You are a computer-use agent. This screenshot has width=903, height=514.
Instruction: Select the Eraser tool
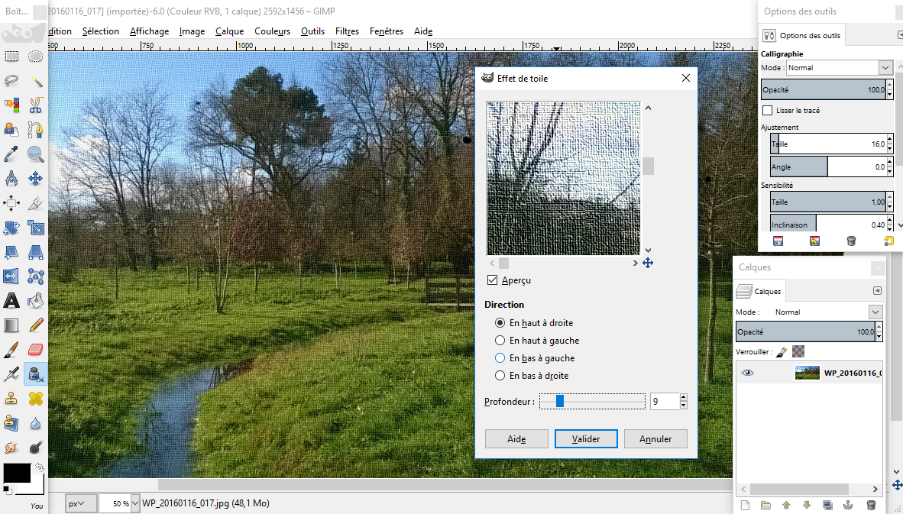click(x=35, y=350)
